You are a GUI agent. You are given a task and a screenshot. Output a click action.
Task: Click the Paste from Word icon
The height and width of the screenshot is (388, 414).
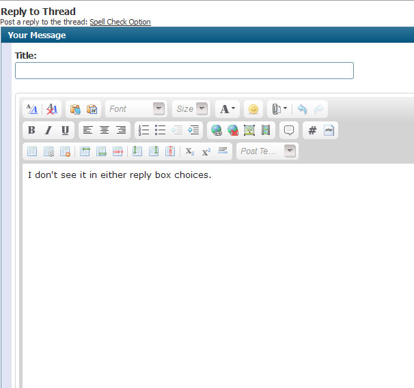[x=92, y=109]
